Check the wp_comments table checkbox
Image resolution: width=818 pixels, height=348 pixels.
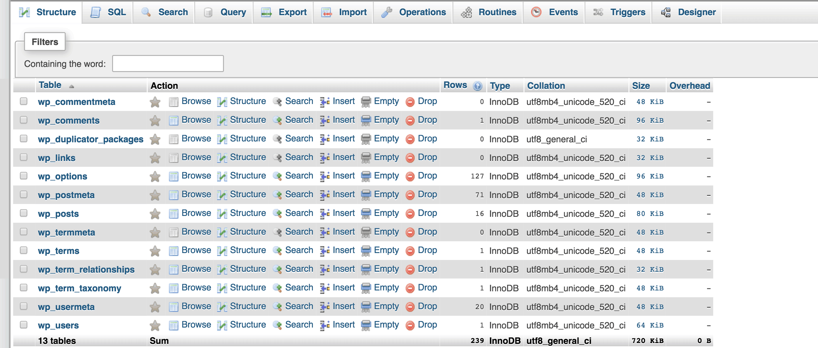23,120
